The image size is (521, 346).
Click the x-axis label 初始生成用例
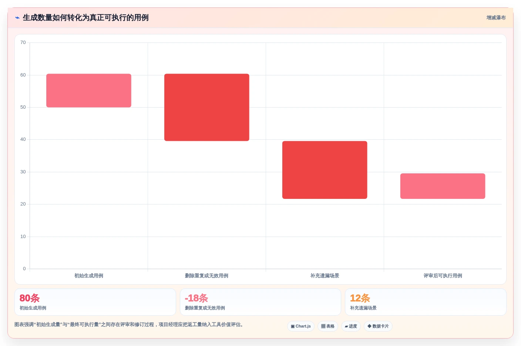89,276
